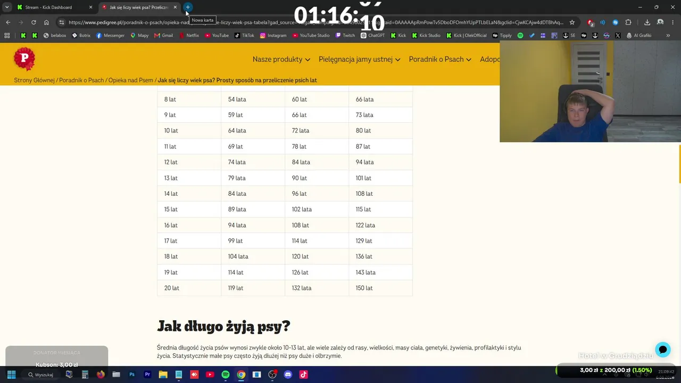681x383 pixels.
Task: Open the calculator from the taskbar
Action: 85,374
